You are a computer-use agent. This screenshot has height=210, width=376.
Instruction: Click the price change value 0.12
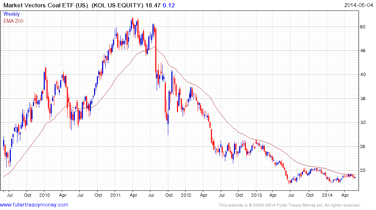[169, 5]
